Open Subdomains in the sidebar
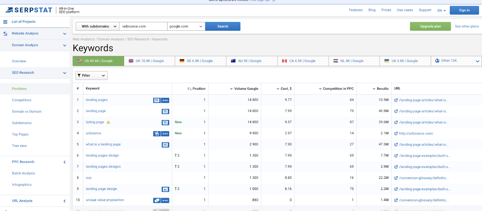The image size is (482, 211). 22,123
